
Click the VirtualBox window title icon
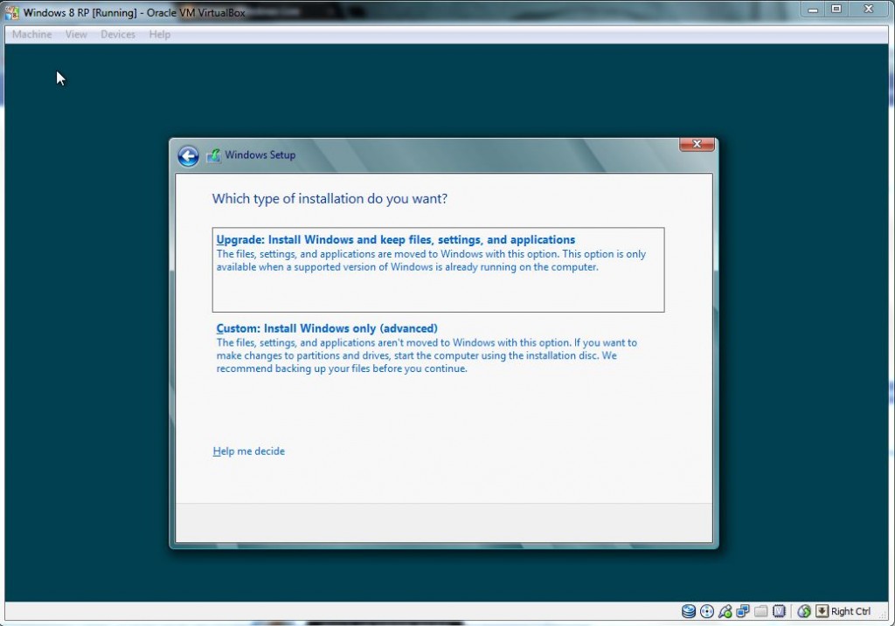click(x=11, y=12)
